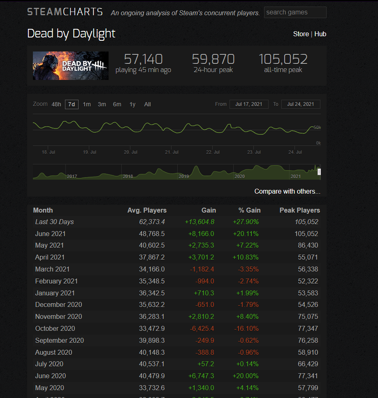This screenshot has width=378, height=398.
Task: Click the 2019 peak in navigator chart
Action: pos(196,167)
